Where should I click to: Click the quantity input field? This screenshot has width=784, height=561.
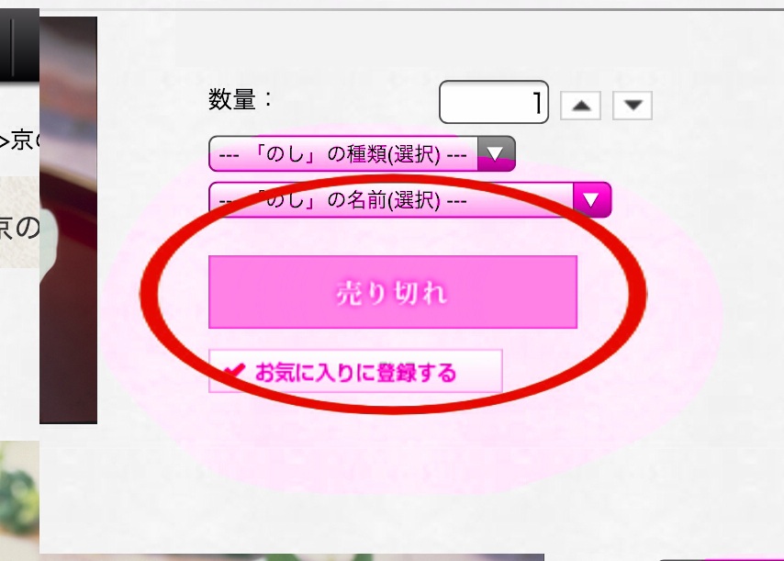[494, 102]
